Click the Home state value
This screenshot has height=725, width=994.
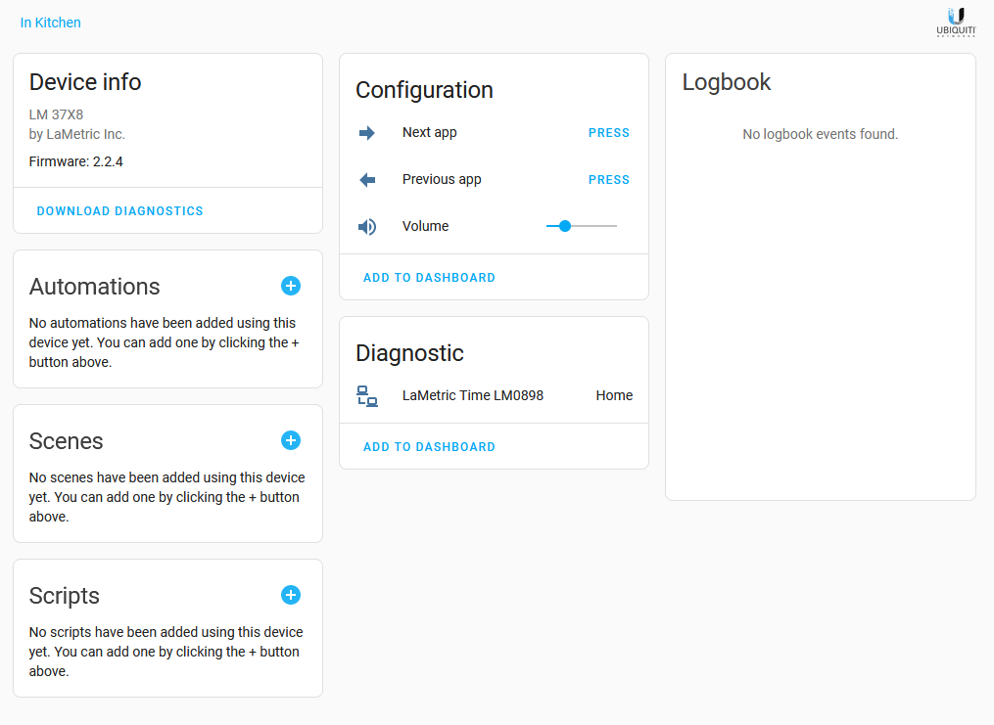(614, 395)
